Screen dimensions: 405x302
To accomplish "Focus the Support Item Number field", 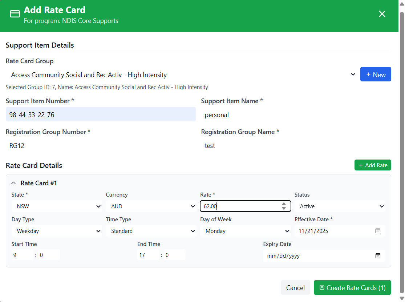I will 101,114.
